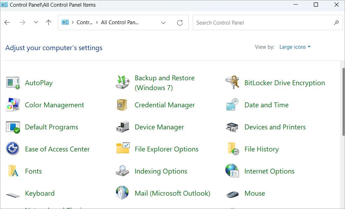
Task: Click the Indexing Options magnifier icon
Action: (x=123, y=171)
